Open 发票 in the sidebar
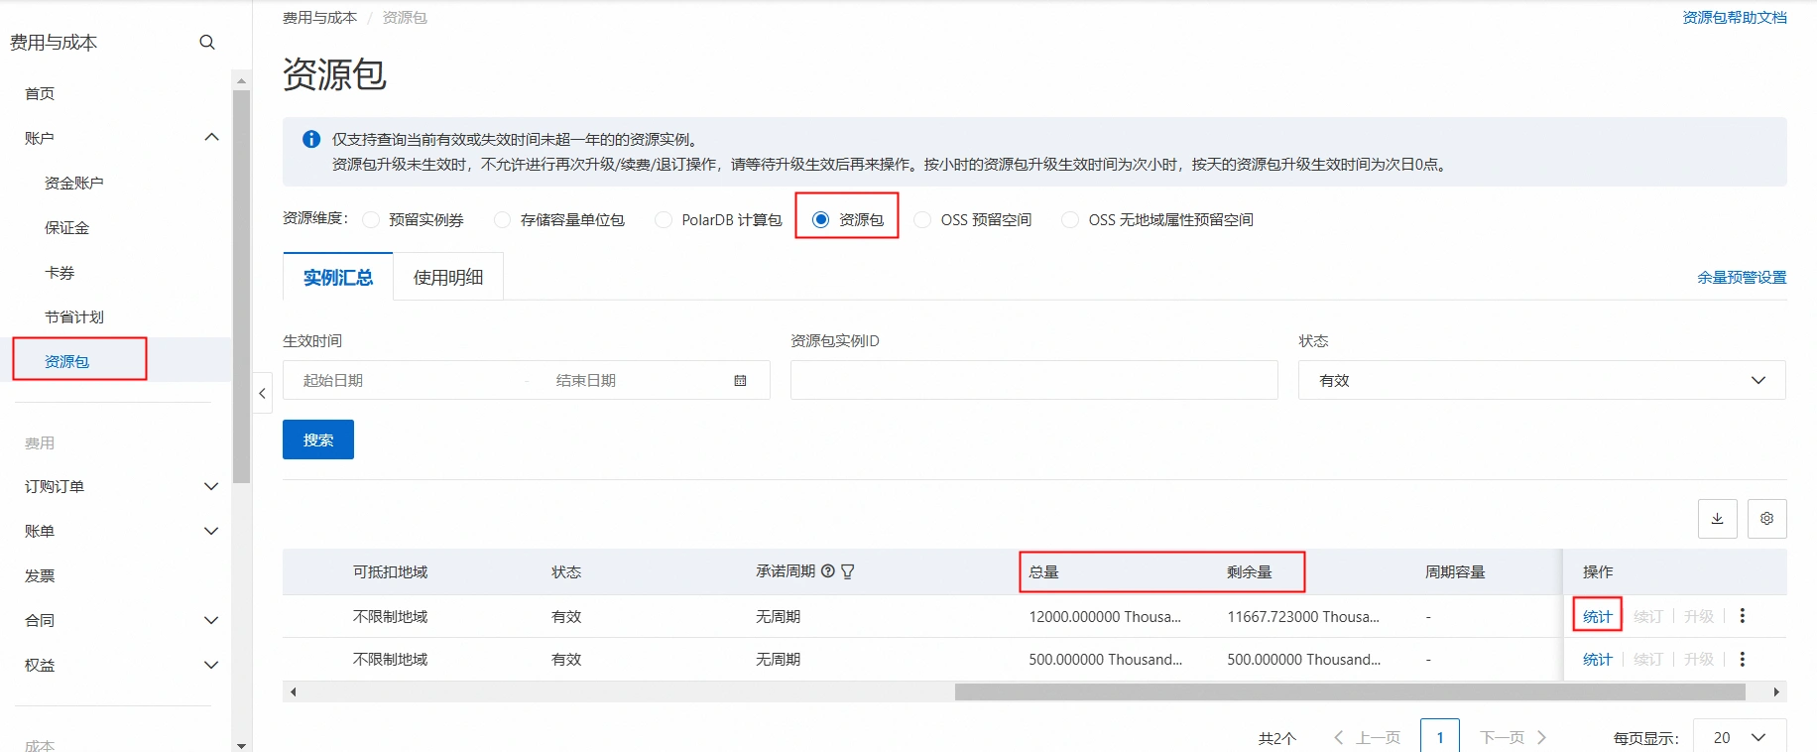This screenshot has width=1817, height=752. point(40,575)
